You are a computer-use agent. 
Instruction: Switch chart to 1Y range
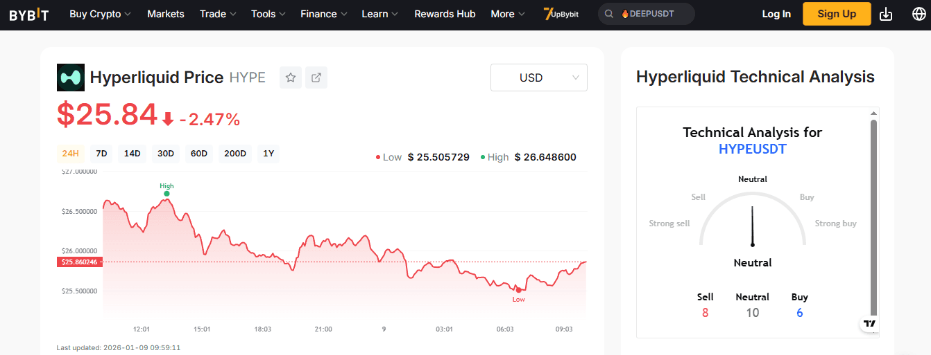(x=268, y=154)
